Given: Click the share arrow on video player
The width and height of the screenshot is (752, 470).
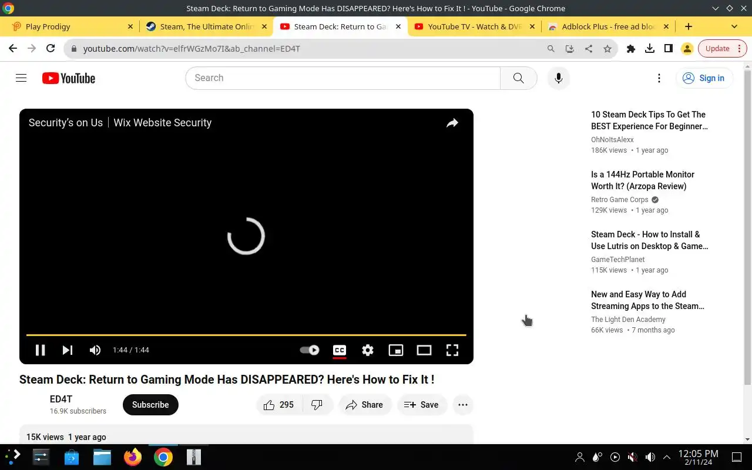Looking at the screenshot, I should (452, 123).
